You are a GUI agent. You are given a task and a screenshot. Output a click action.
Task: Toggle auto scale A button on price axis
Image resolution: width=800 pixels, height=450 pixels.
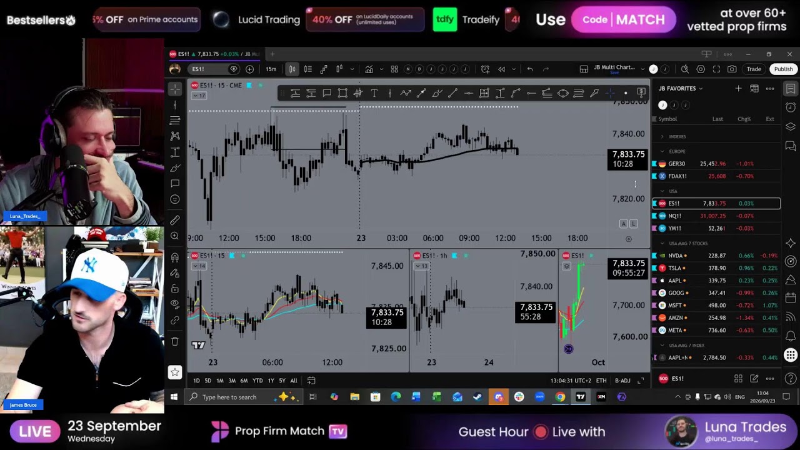[623, 224]
